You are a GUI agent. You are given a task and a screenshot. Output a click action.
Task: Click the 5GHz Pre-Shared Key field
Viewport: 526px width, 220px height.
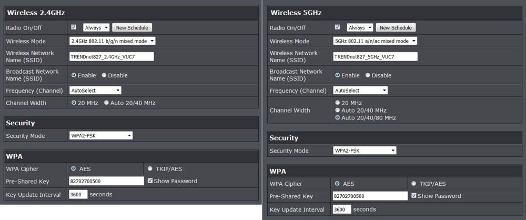(x=370, y=196)
